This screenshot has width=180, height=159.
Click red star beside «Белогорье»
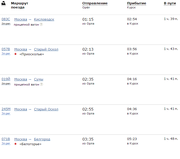pos(16,144)
